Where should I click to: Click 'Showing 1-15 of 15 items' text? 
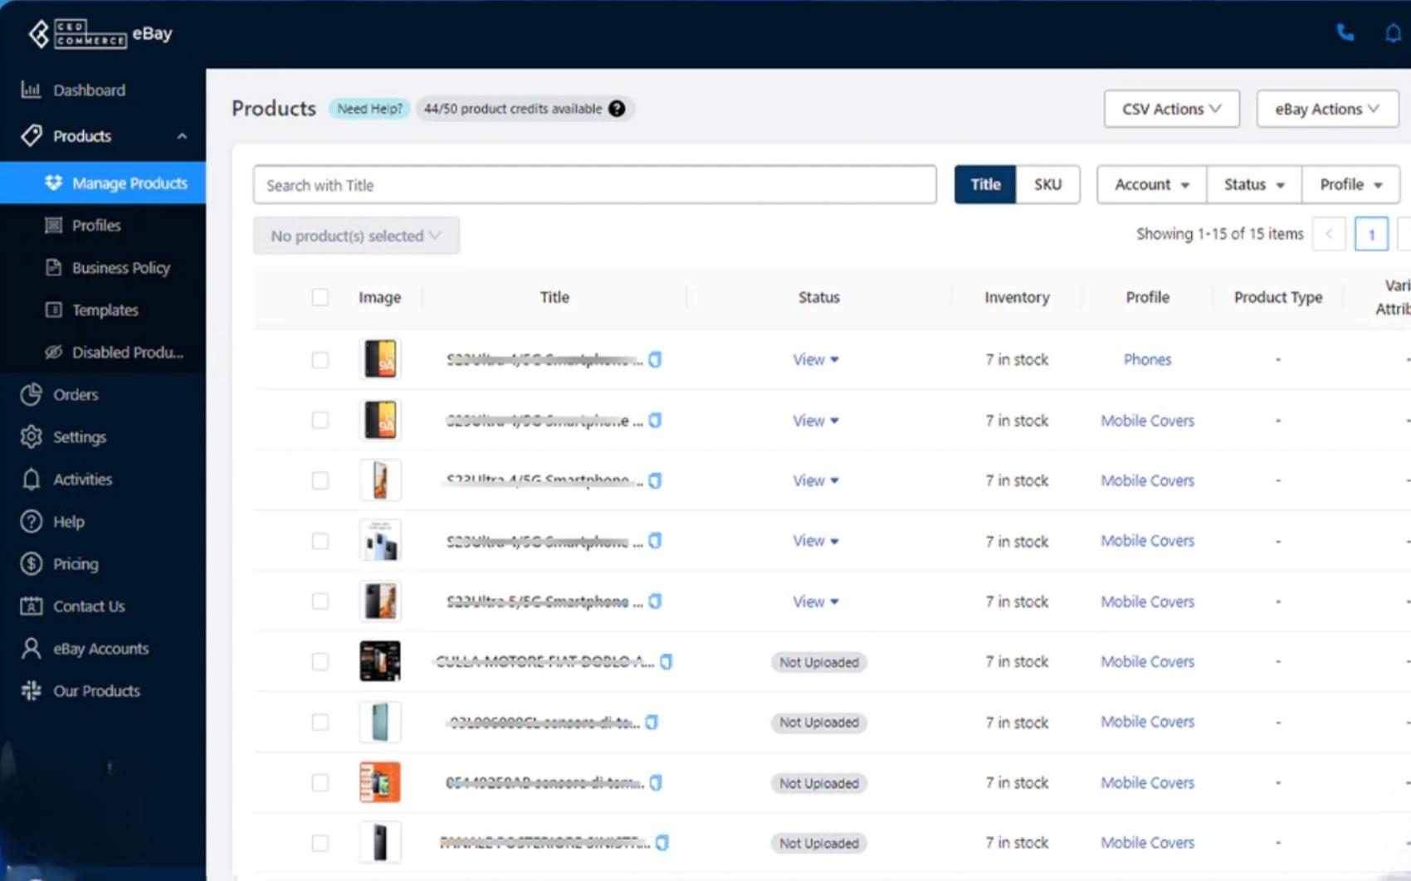tap(1219, 234)
